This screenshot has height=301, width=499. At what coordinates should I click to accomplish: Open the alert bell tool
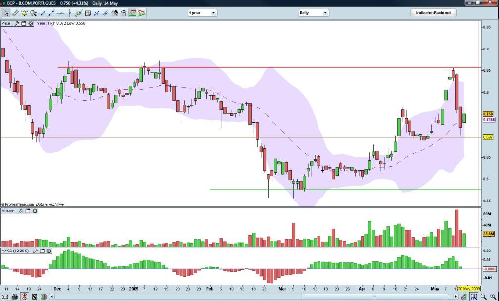(x=24, y=13)
